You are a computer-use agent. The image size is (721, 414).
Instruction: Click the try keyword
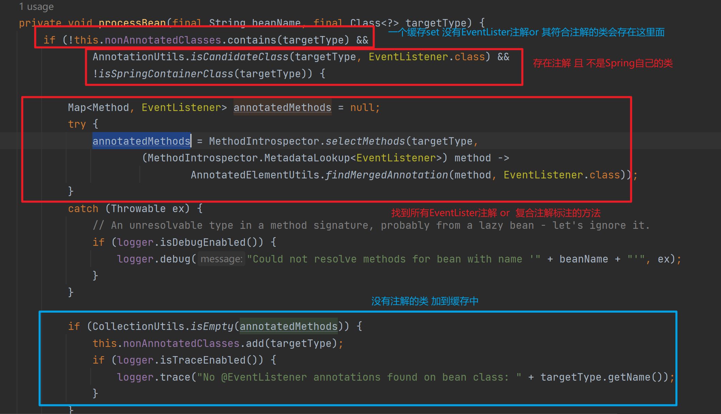[77, 124]
